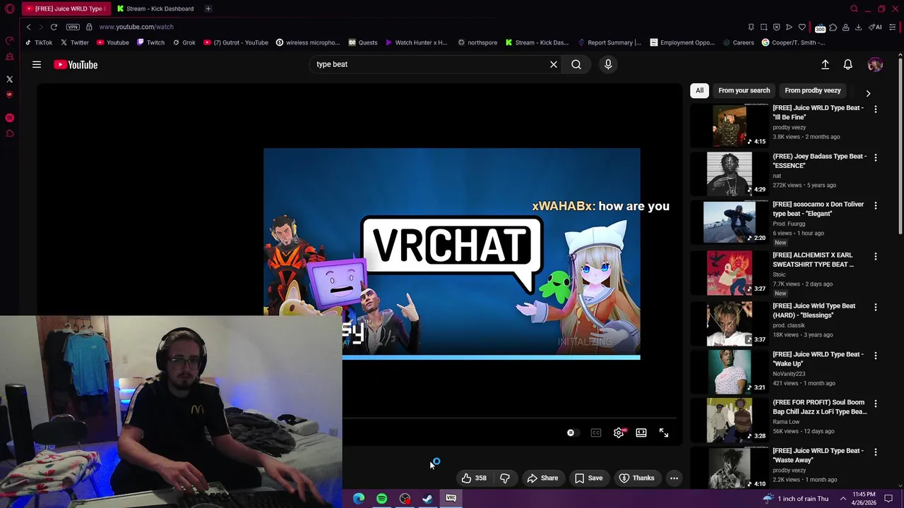Start voice search with microphone
The image size is (904, 508).
point(608,64)
